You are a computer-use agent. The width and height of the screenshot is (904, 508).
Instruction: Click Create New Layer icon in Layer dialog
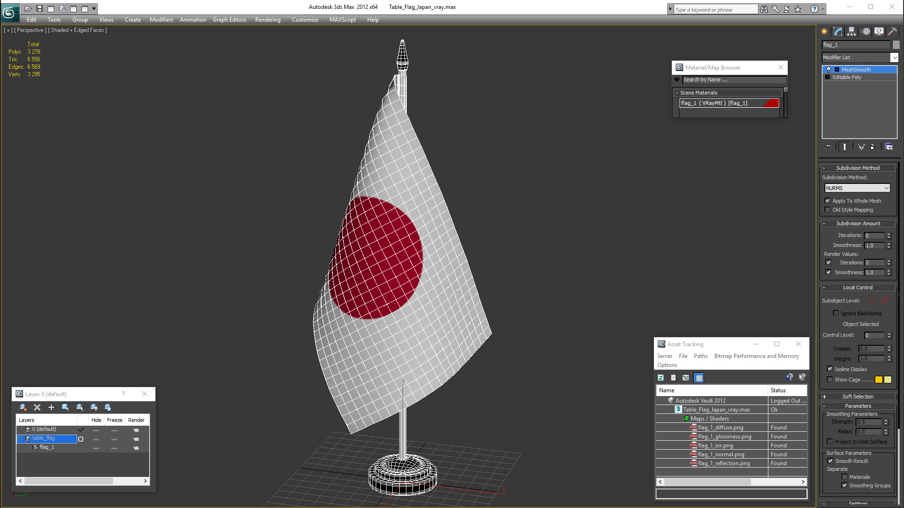[x=23, y=407]
